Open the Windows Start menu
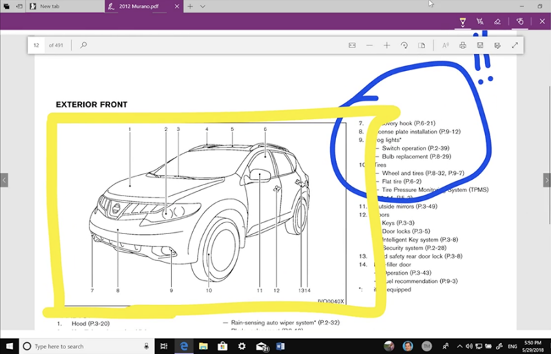This screenshot has width=551, height=354. point(10,346)
